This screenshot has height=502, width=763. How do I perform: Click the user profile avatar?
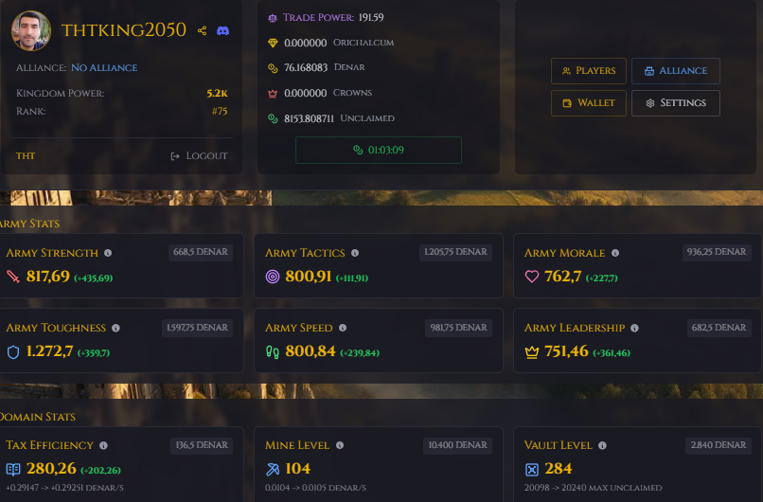coord(31,30)
